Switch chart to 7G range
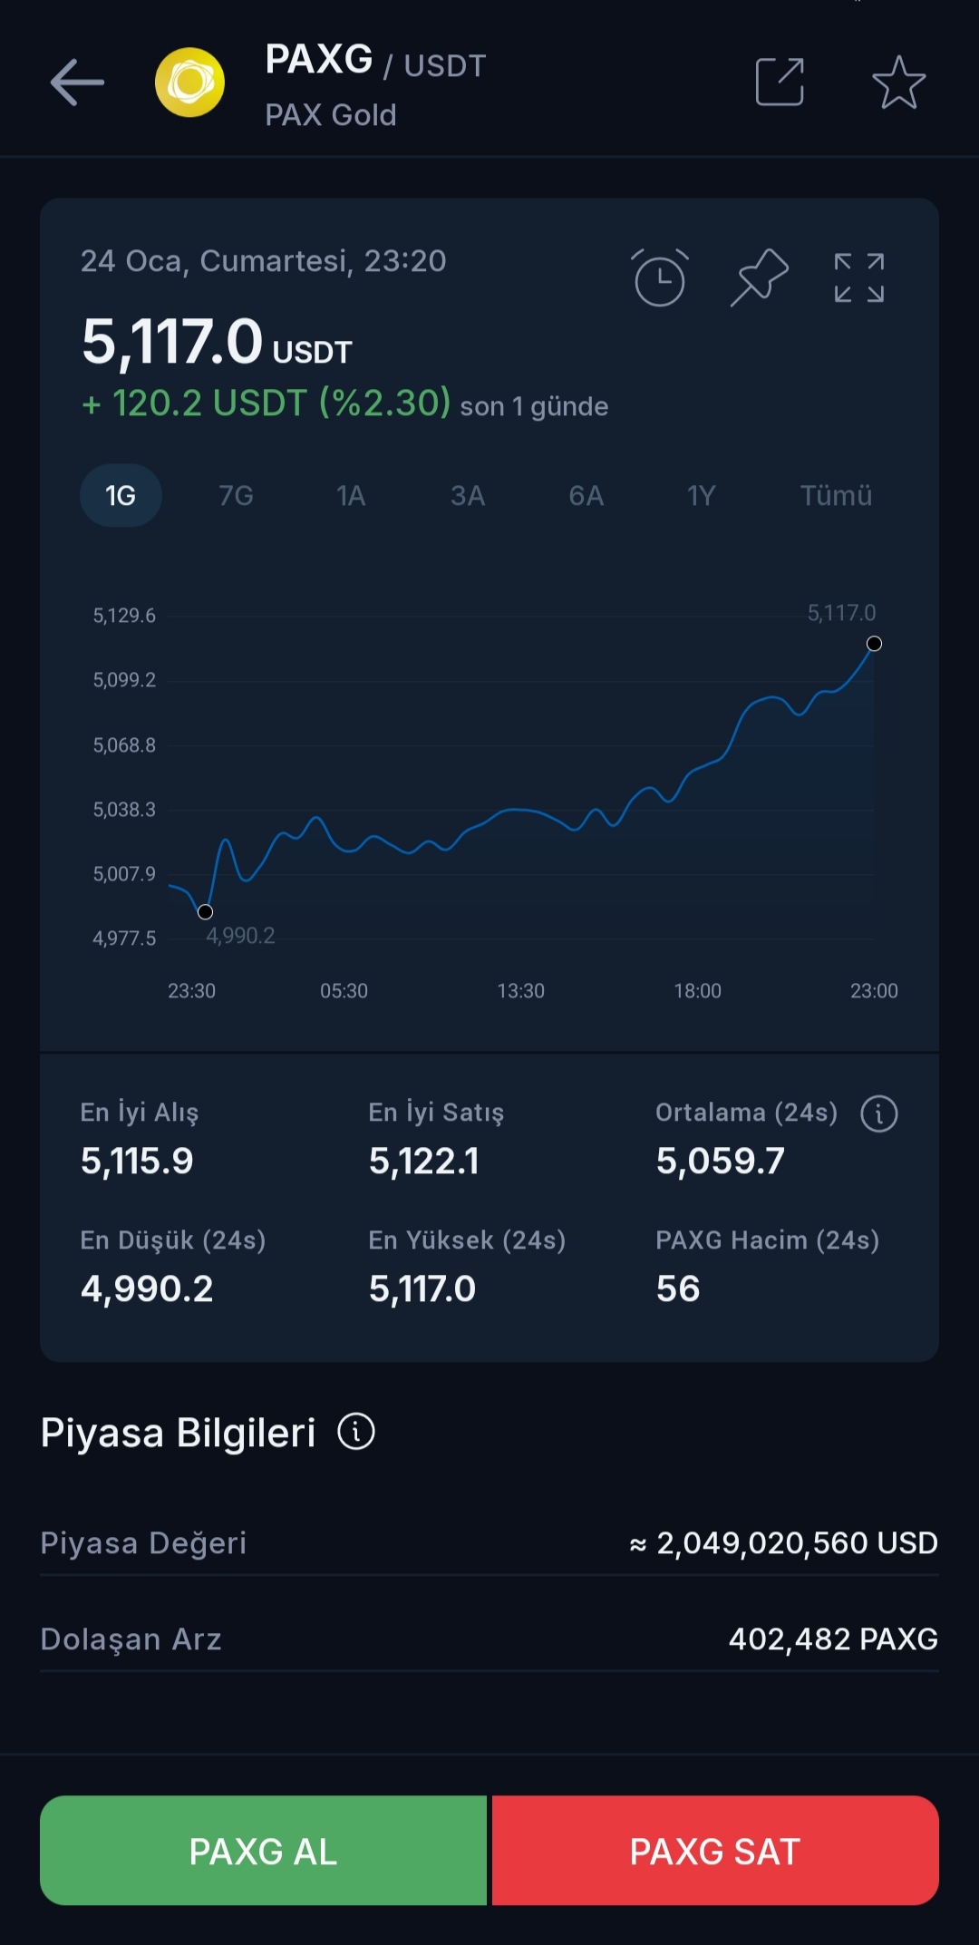This screenshot has height=1945, width=979. pos(236,496)
